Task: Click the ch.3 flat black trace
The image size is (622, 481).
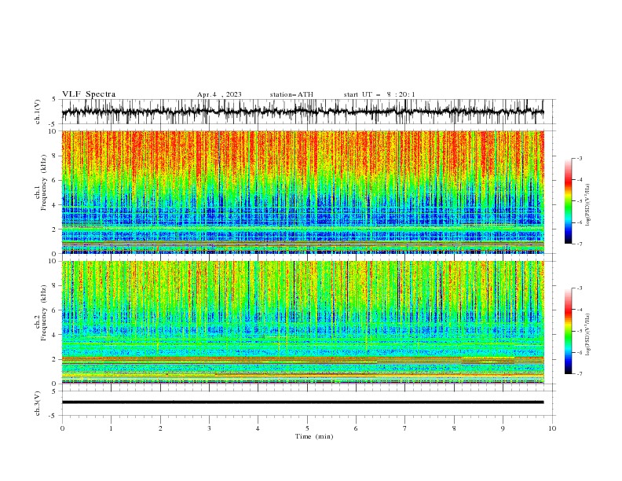Action: click(x=302, y=402)
